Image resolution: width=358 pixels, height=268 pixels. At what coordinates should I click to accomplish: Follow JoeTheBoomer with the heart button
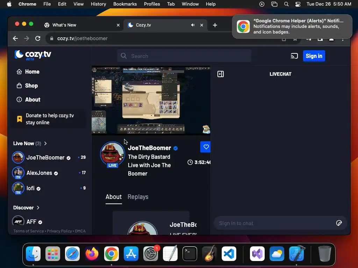[x=206, y=147]
